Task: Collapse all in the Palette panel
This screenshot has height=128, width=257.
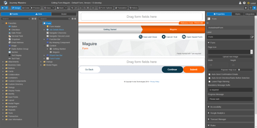Action: [x=35, y=19]
